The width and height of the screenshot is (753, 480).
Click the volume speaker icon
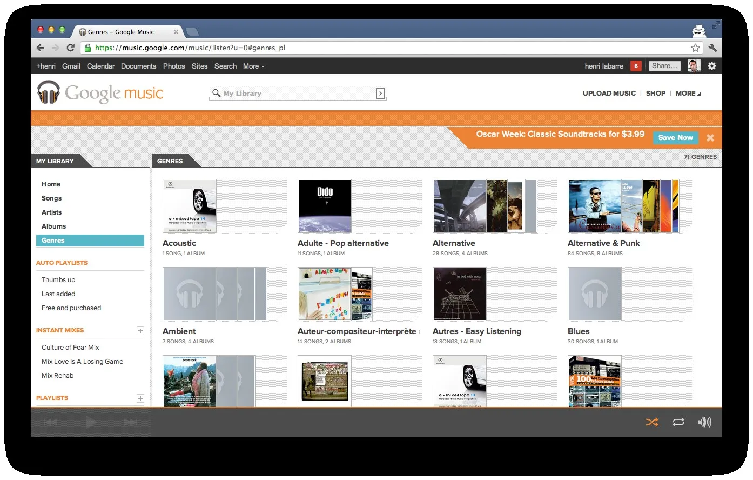(704, 422)
